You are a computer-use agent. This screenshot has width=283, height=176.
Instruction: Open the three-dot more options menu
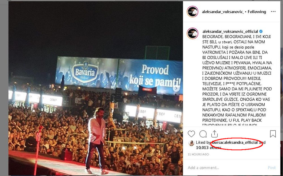[273, 12]
